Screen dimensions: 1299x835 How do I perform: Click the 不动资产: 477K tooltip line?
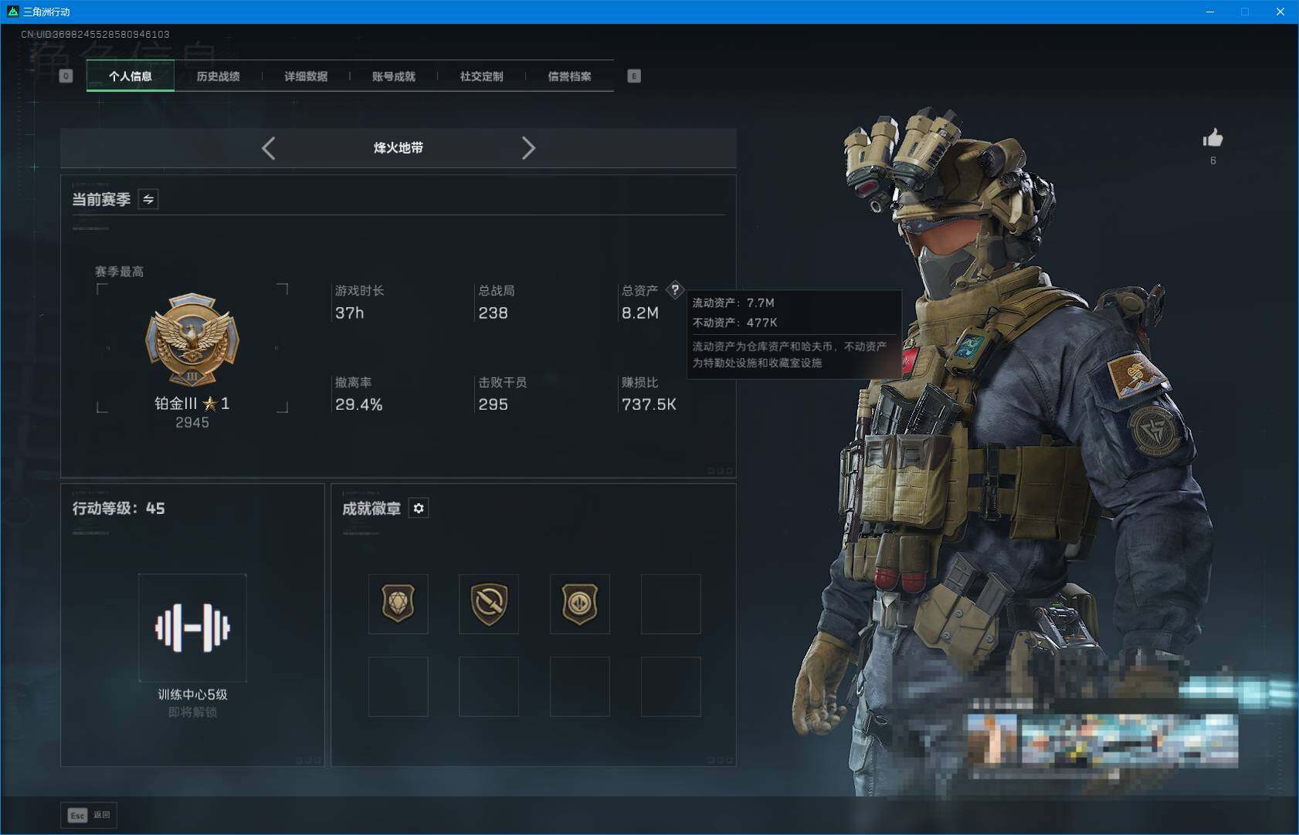[x=735, y=323]
